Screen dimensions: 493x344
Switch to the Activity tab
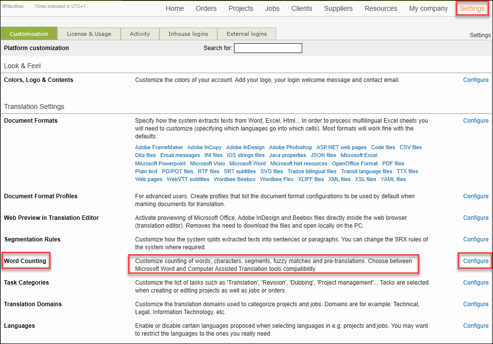coord(140,34)
